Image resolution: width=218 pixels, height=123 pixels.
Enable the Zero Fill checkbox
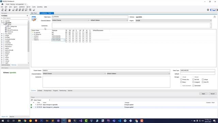203,82
